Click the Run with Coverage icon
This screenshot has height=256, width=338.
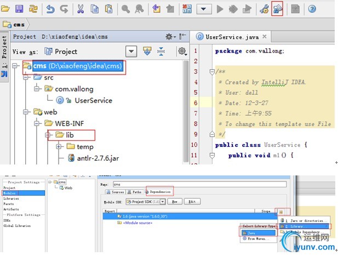pos(247,9)
